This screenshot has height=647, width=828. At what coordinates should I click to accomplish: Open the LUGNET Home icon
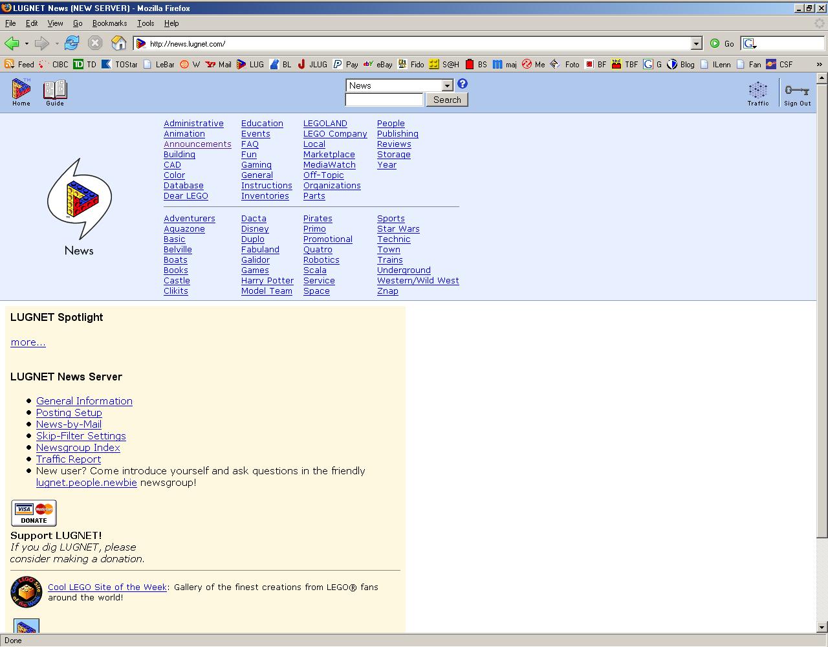[x=21, y=93]
